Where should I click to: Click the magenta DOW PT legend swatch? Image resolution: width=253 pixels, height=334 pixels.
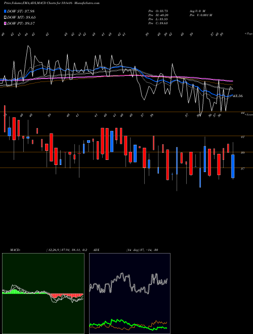click(5, 24)
